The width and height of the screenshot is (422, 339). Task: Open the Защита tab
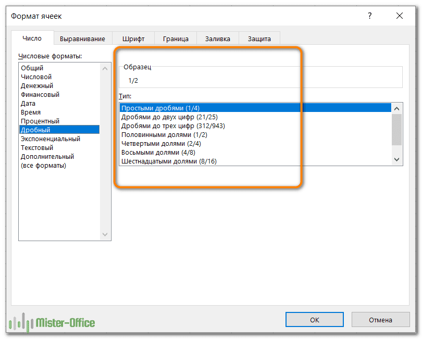point(259,39)
